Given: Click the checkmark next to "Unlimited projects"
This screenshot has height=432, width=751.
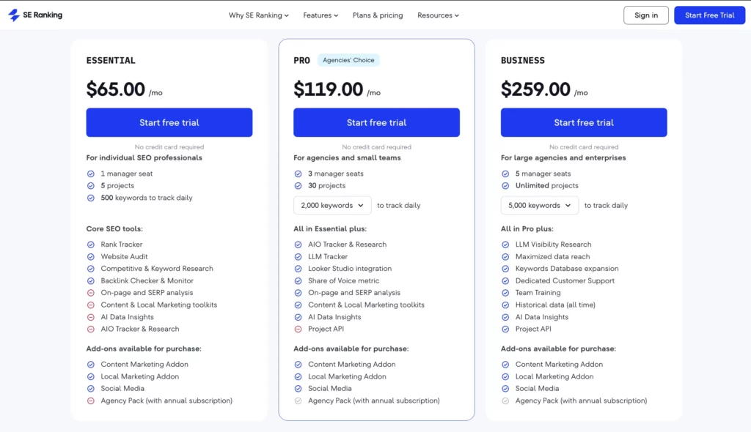Looking at the screenshot, I should click(x=505, y=185).
